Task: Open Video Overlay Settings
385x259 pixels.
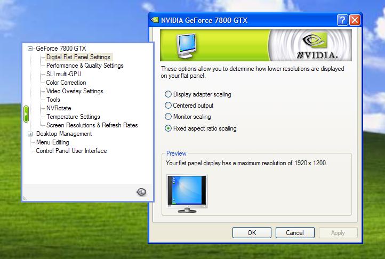Action: [75, 91]
